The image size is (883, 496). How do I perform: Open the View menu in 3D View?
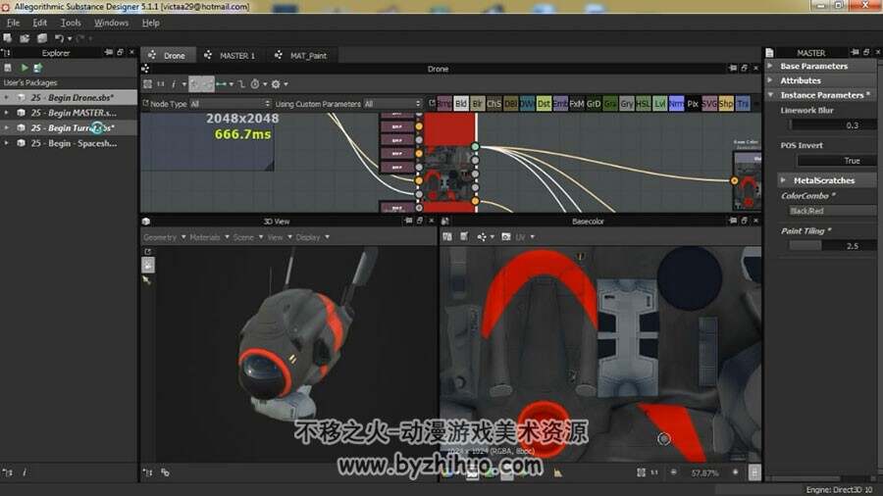point(279,237)
